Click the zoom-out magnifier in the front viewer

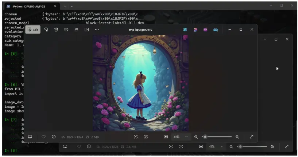(x=196, y=137)
